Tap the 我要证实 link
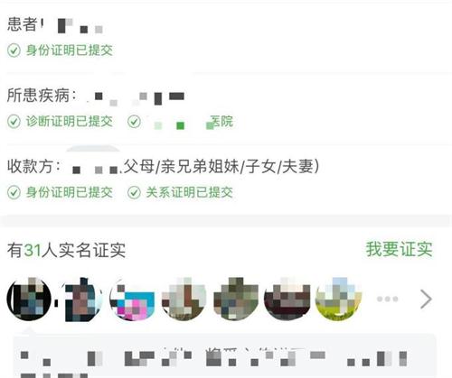The width and height of the screenshot is (452, 378). 400,249
